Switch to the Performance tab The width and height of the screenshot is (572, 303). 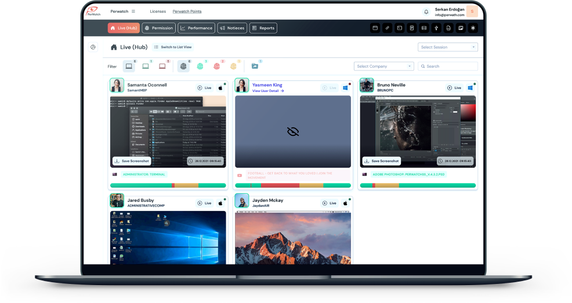(x=196, y=28)
